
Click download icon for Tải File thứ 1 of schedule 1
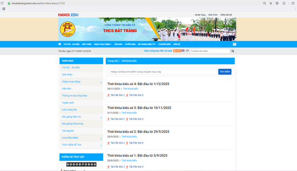(109, 167)
